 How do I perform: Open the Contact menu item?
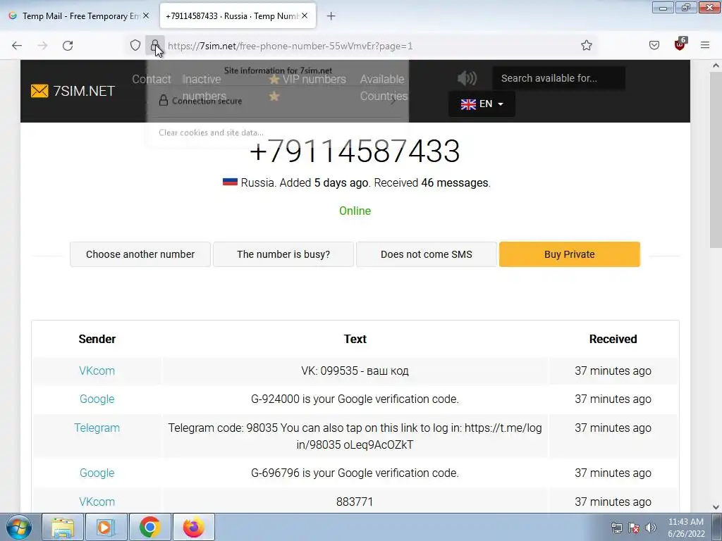pyautogui.click(x=152, y=79)
